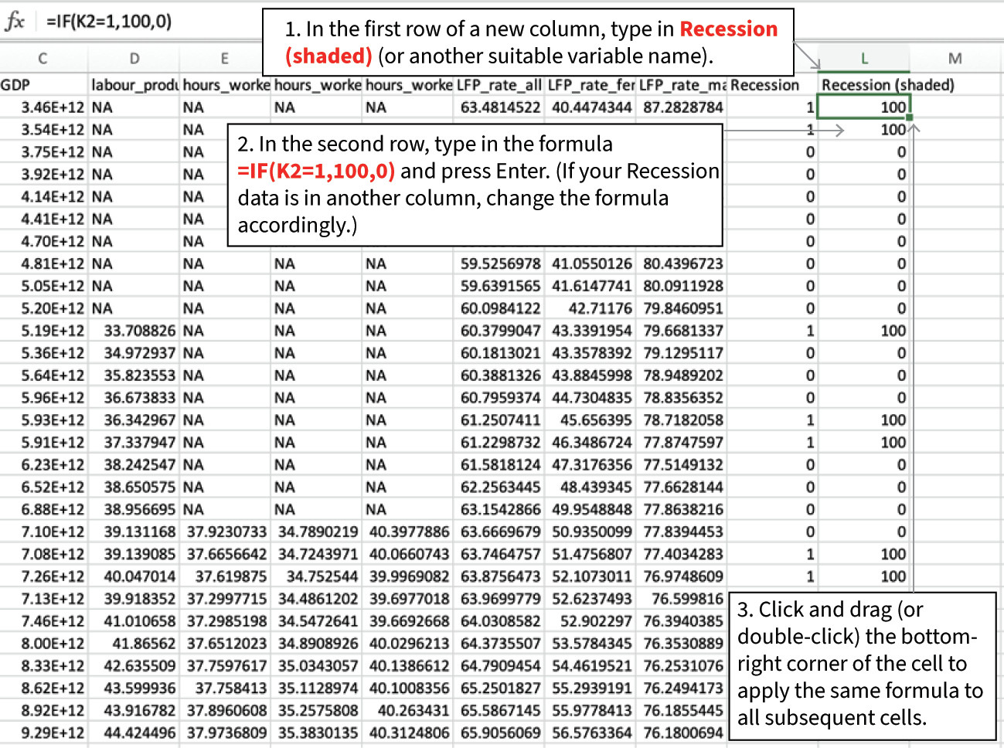Click the formula bar containing =IF(K2=1,100,0)
The image size is (1004, 748).
point(109,22)
